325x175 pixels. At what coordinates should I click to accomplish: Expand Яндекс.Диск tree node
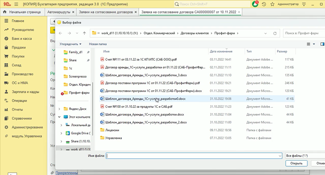pyautogui.click(x=59, y=109)
